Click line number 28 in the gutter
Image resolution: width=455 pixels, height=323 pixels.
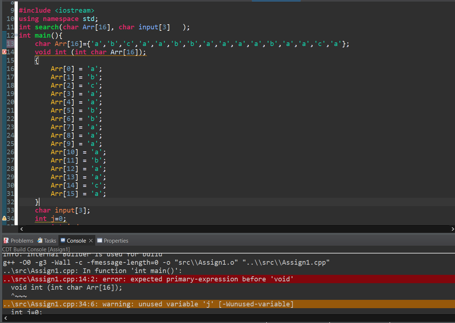[11, 169]
